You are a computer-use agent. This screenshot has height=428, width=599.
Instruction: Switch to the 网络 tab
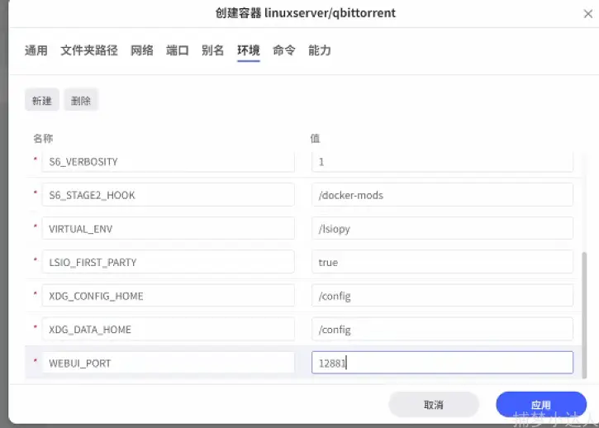point(142,50)
